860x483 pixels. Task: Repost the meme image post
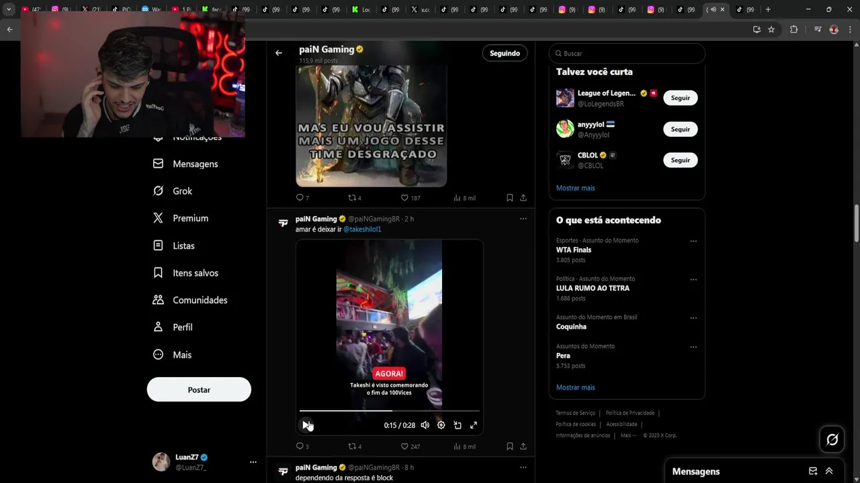click(x=355, y=198)
